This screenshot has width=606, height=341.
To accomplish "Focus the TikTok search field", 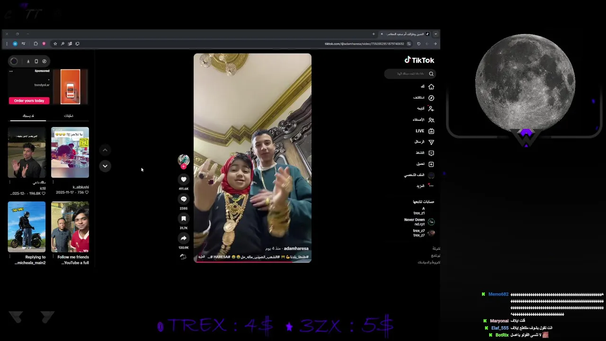I will coord(410,74).
